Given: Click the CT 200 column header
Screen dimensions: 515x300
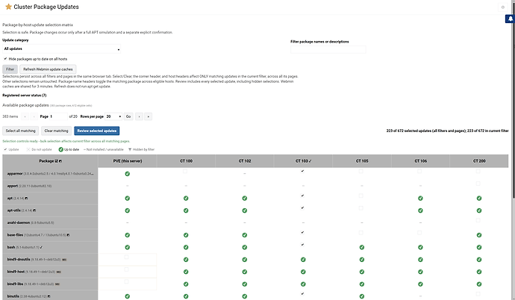Looking at the screenshot, I should [x=479, y=161].
